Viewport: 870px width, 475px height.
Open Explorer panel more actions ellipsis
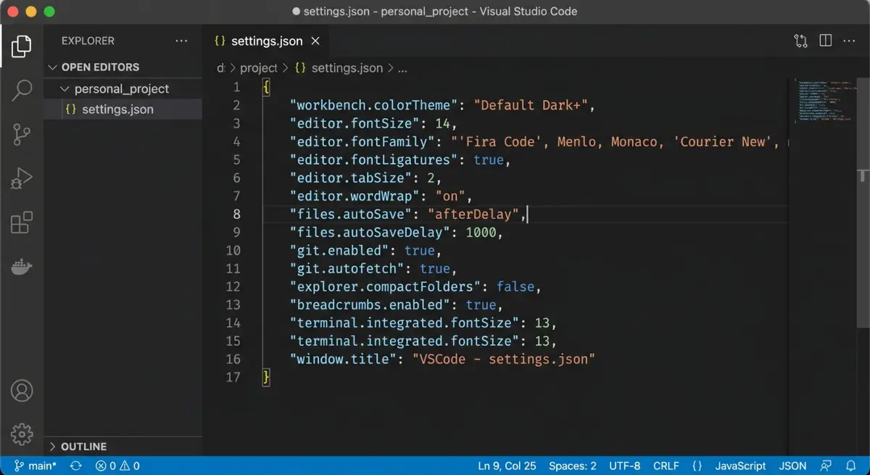click(x=182, y=41)
